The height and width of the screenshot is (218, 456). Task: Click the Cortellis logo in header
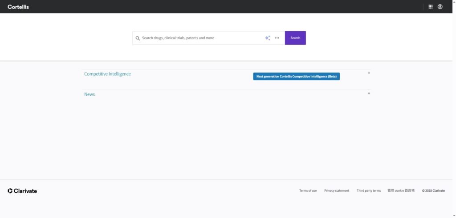pos(18,7)
